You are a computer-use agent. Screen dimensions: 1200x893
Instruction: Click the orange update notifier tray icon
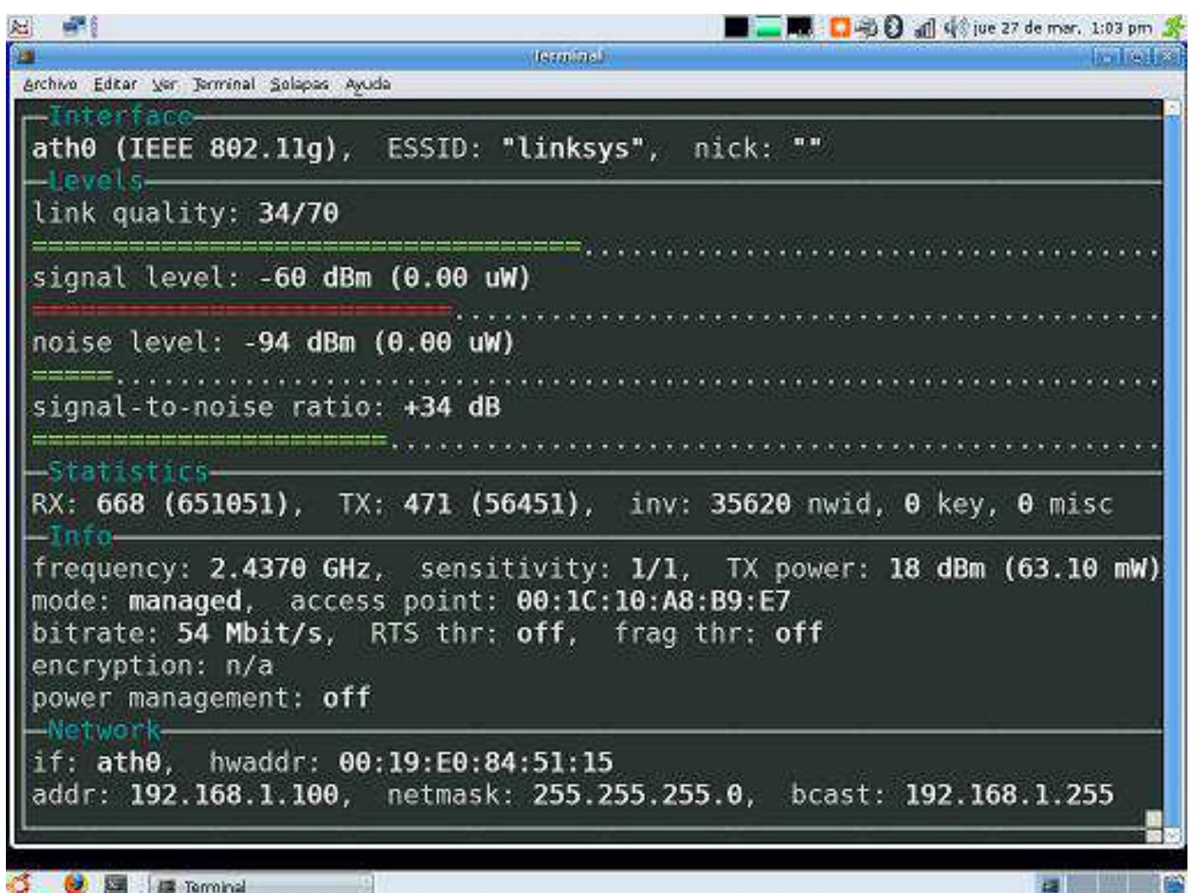(840, 28)
